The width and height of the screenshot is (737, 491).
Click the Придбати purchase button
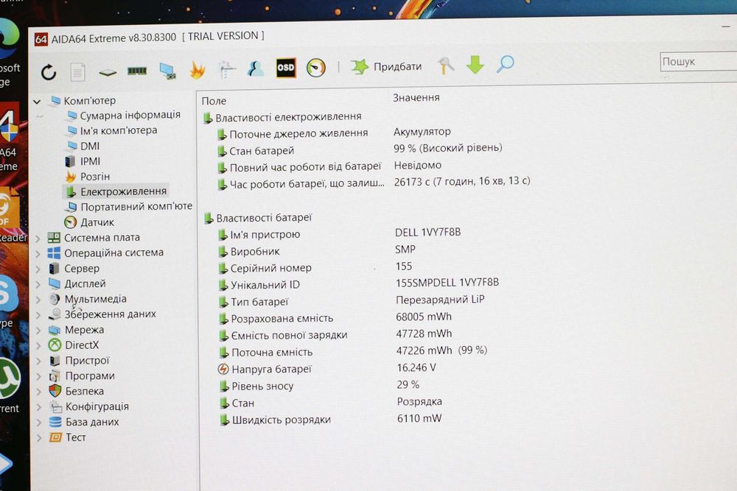pos(386,67)
